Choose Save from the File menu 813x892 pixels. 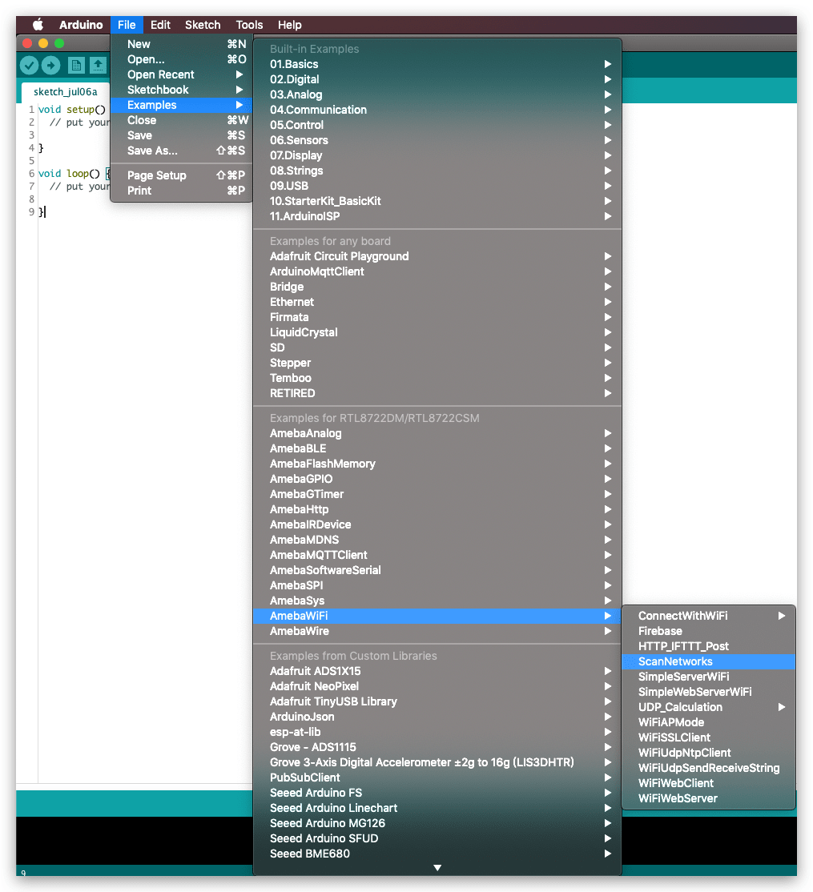coord(181,135)
